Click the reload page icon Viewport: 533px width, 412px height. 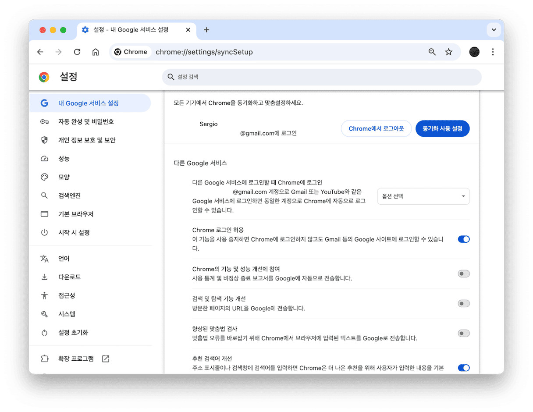[x=77, y=52]
